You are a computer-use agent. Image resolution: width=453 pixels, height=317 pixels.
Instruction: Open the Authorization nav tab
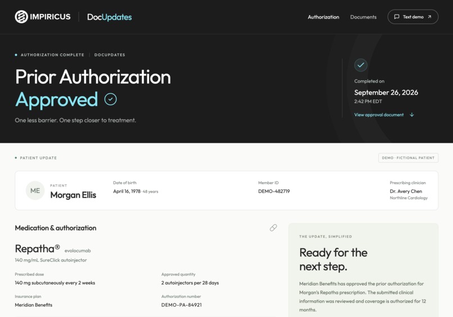point(323,17)
